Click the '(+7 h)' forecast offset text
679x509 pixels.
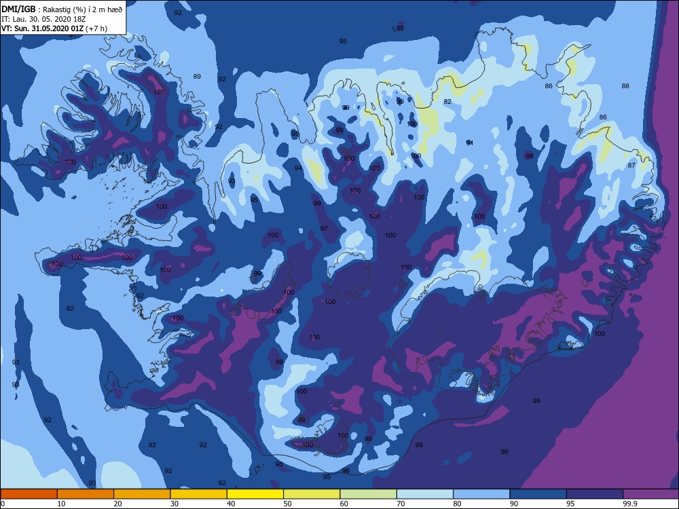pos(96,29)
